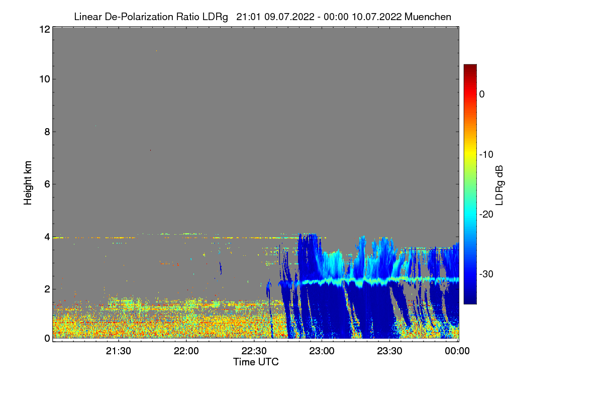Click the colorbar '-30' value label

[486, 274]
